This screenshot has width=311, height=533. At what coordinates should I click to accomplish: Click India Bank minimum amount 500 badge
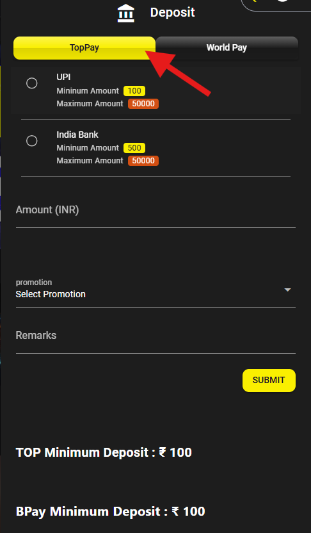point(134,148)
